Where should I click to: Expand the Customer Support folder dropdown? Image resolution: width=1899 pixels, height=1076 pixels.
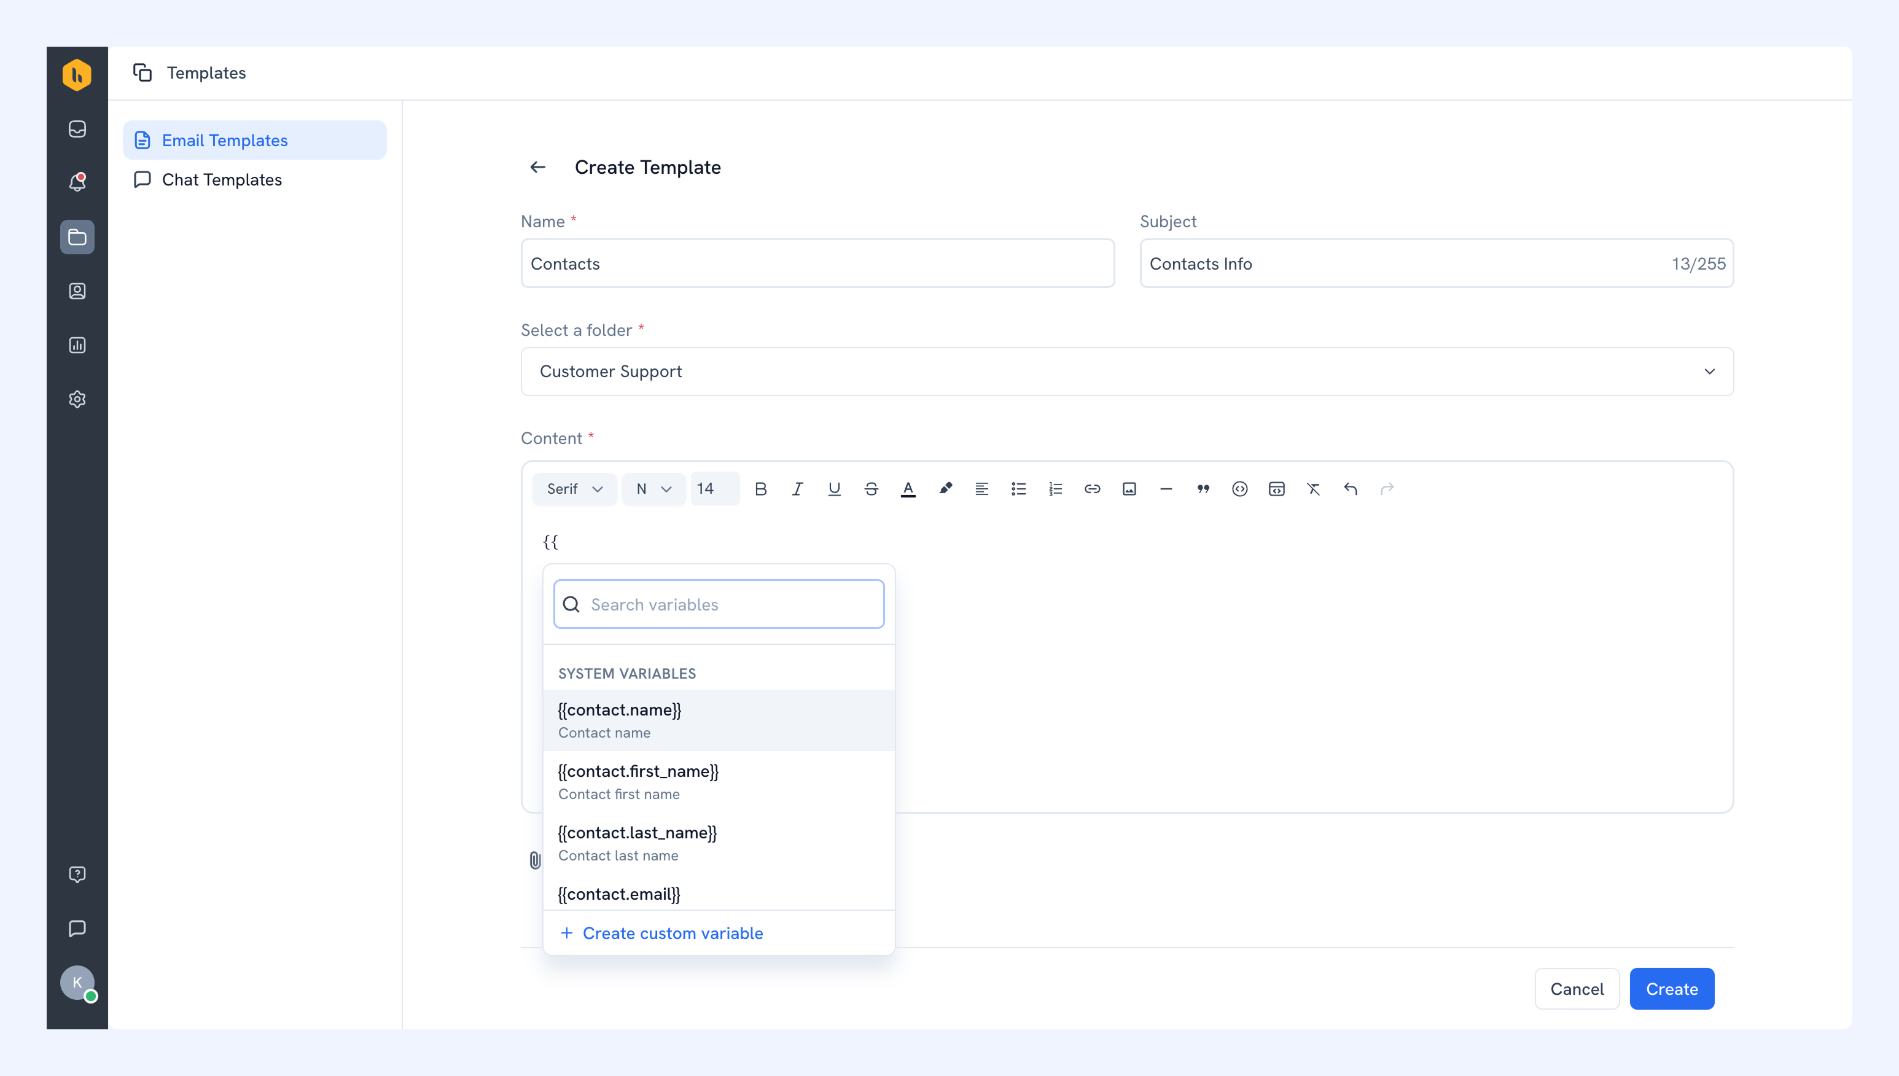[1127, 372]
